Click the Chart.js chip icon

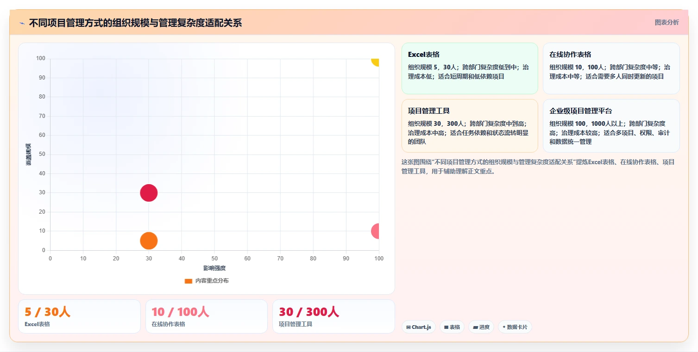coord(408,327)
